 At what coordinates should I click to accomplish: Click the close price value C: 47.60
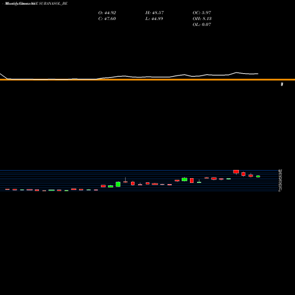pos(107,19)
